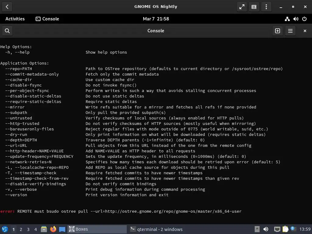Open Boxes three-dot options menu
Viewport: 312px width, 234px height.
click(x=266, y=7)
